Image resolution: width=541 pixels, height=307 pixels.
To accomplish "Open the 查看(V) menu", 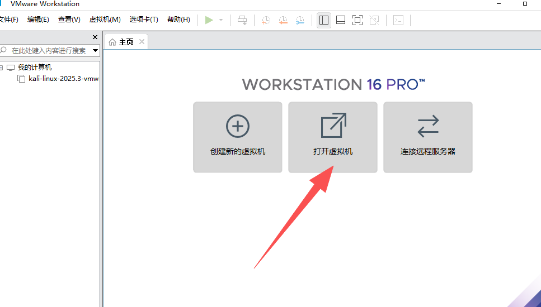I will 69,20.
